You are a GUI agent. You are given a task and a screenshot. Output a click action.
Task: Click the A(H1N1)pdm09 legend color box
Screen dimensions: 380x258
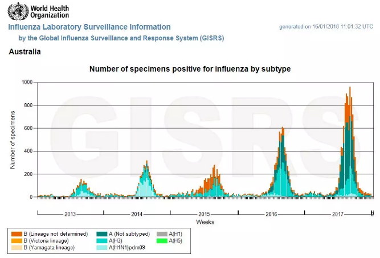tap(102, 247)
